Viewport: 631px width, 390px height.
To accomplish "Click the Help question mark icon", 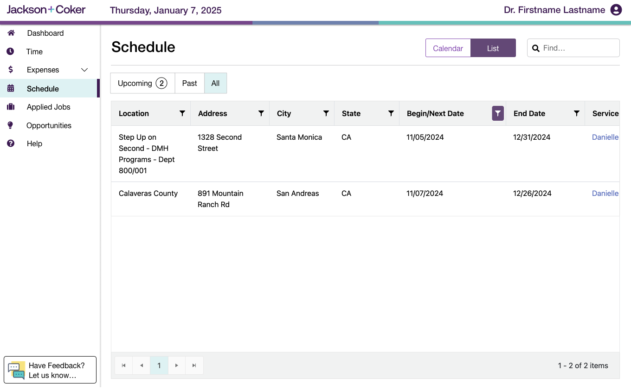I will tap(11, 143).
